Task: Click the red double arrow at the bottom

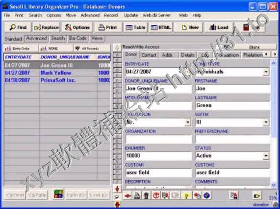Action: click(x=117, y=205)
